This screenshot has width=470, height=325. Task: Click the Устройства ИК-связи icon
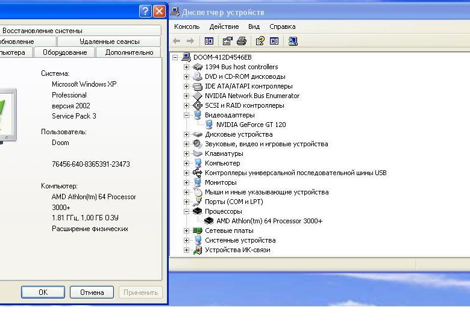coord(198,250)
